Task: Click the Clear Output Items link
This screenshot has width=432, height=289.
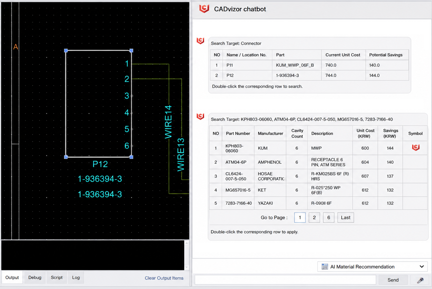Action: tap(164, 278)
